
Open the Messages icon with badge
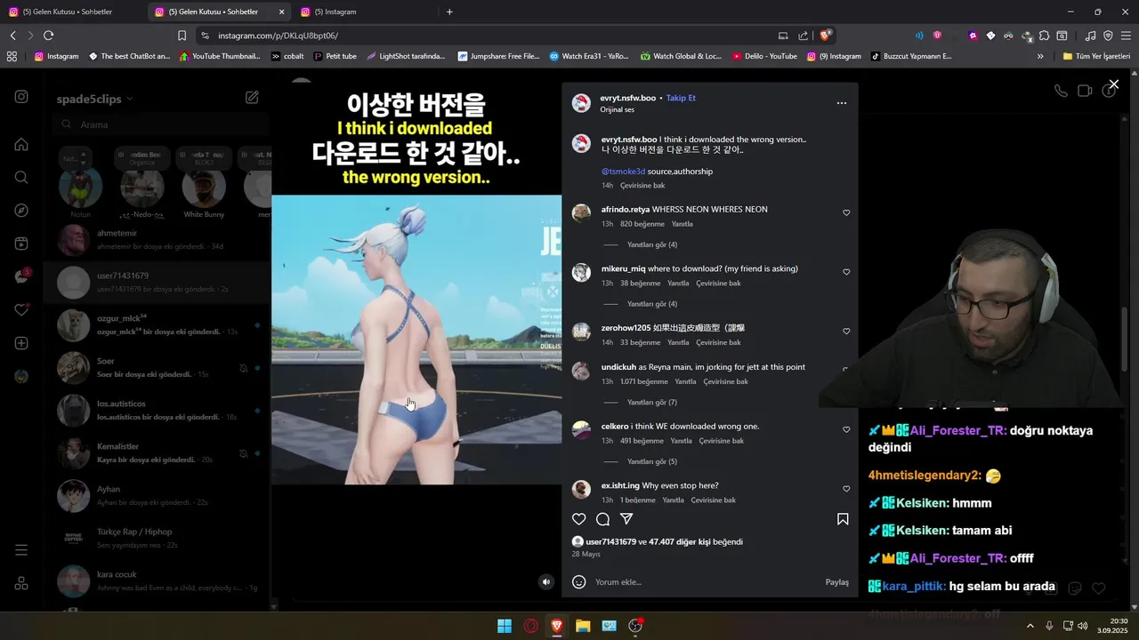click(21, 276)
